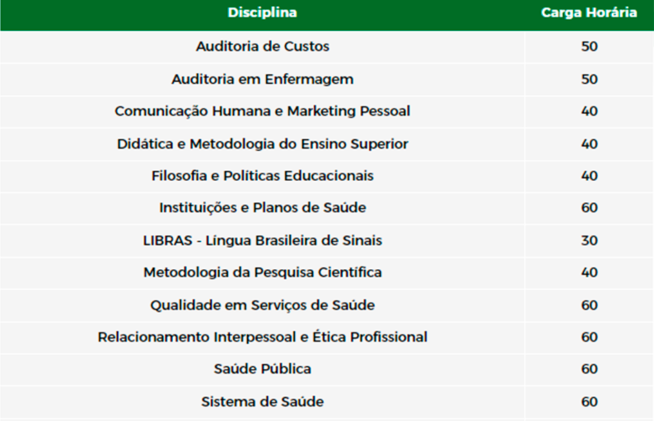Screen dimensions: 654x421
Task: Click Qualidade em Serviços de Saúde
Action: click(x=262, y=305)
